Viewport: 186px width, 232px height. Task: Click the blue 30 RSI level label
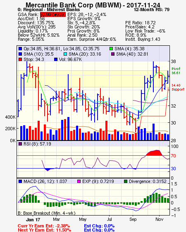173,169
